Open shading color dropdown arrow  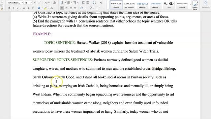[93, 8]
